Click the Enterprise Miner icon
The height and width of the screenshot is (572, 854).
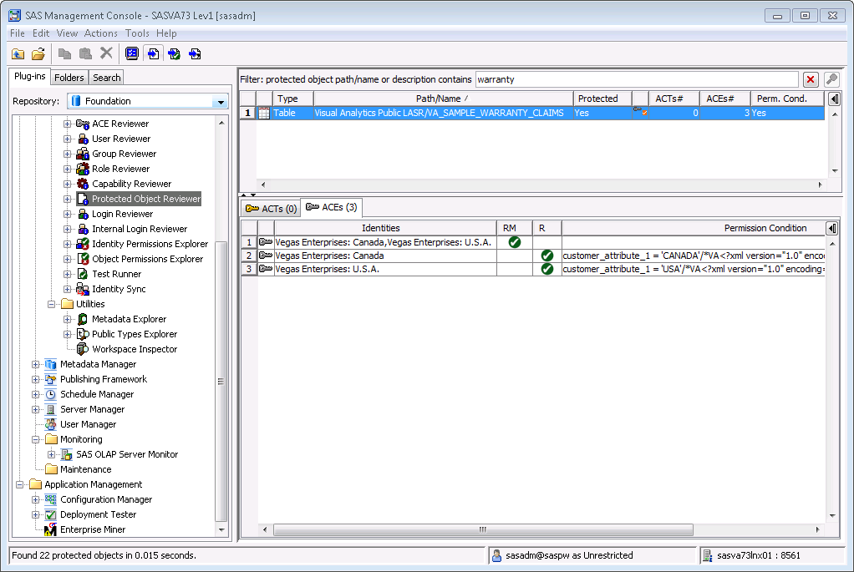(51, 529)
